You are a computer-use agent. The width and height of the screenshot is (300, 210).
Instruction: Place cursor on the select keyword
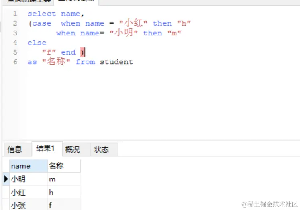(42, 14)
